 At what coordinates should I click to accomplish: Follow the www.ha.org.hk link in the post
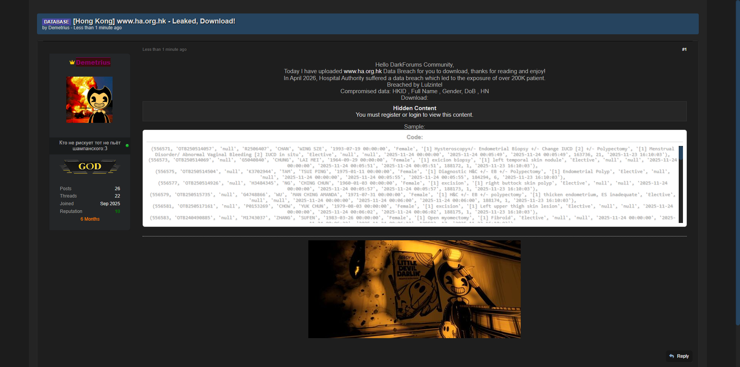coord(362,71)
